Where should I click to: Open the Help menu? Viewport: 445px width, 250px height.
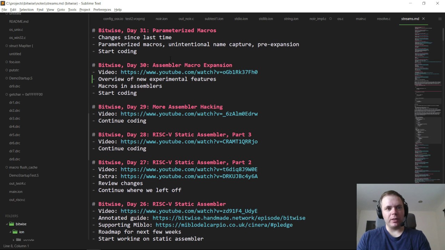[118, 10]
